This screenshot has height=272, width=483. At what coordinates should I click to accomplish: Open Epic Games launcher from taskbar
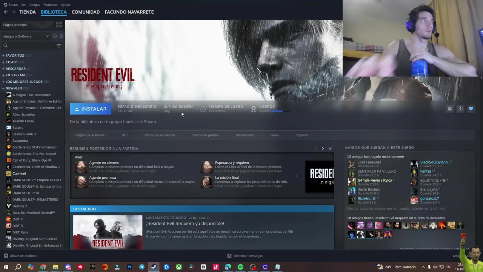tap(92, 267)
